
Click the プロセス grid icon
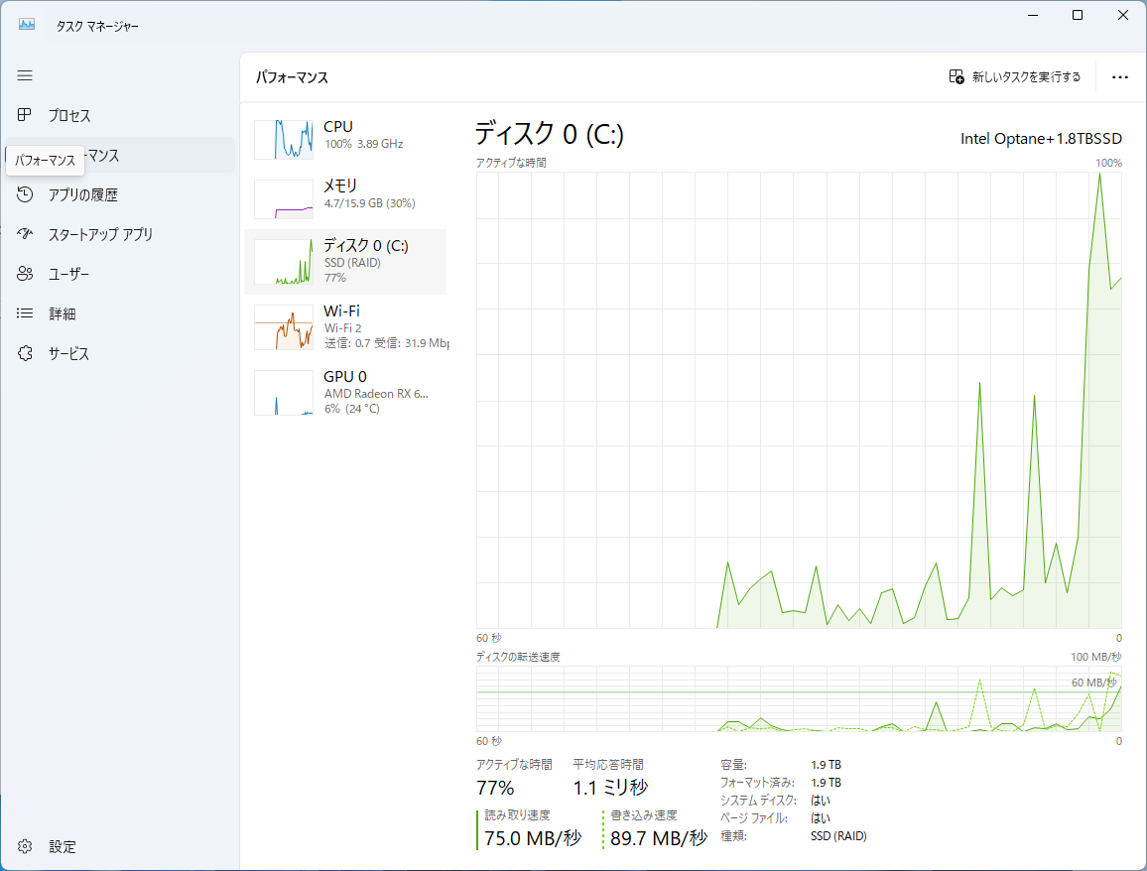click(x=25, y=115)
